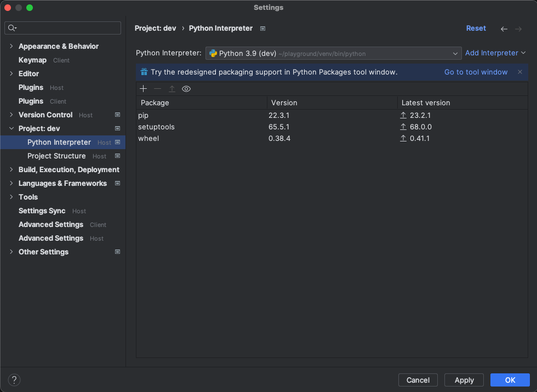Screen dimensions: 537x392
Task: Click the back arrow navigation icon
Action: 504,29
